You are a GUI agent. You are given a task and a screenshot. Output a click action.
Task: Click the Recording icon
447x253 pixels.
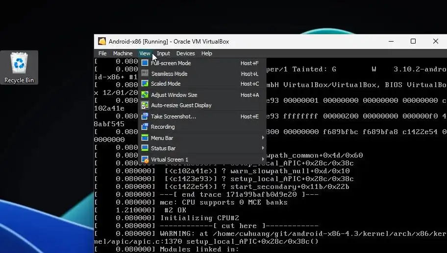click(145, 127)
